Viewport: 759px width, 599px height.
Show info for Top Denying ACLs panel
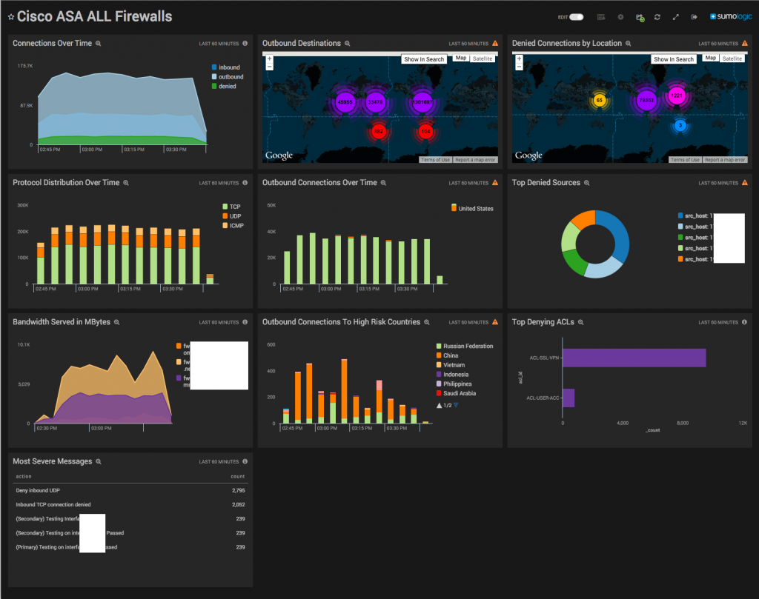744,322
